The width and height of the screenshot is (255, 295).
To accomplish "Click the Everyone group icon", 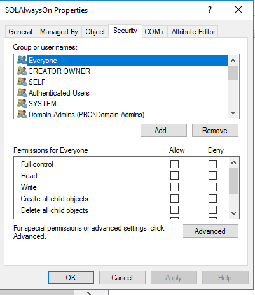I will click(x=22, y=60).
